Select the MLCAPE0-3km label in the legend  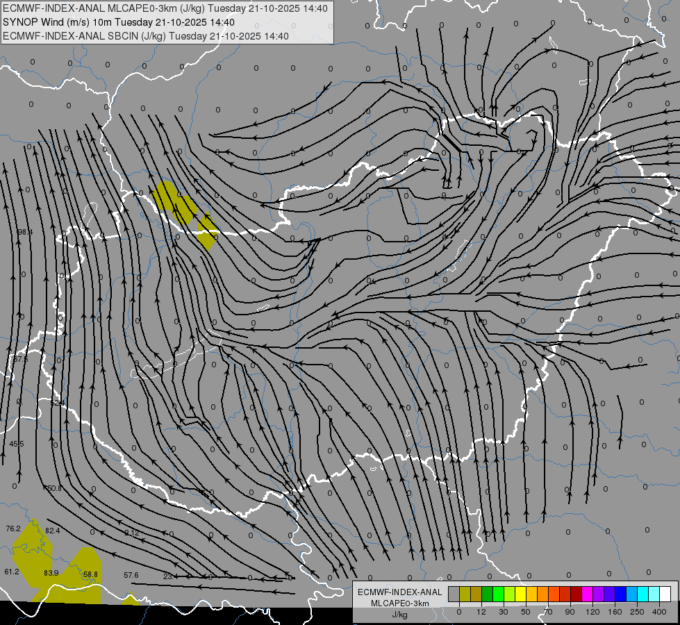tap(400, 603)
